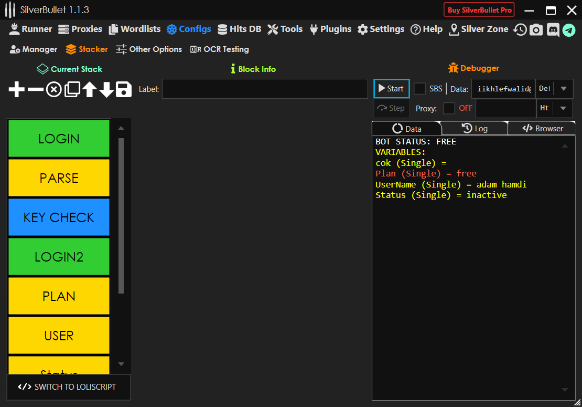Expand the data type dropdown
582x407 pixels.
[x=564, y=89]
